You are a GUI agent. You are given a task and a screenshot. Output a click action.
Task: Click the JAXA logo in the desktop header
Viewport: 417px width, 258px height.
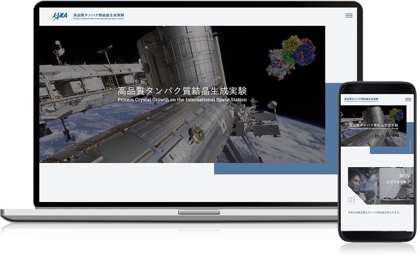(59, 15)
